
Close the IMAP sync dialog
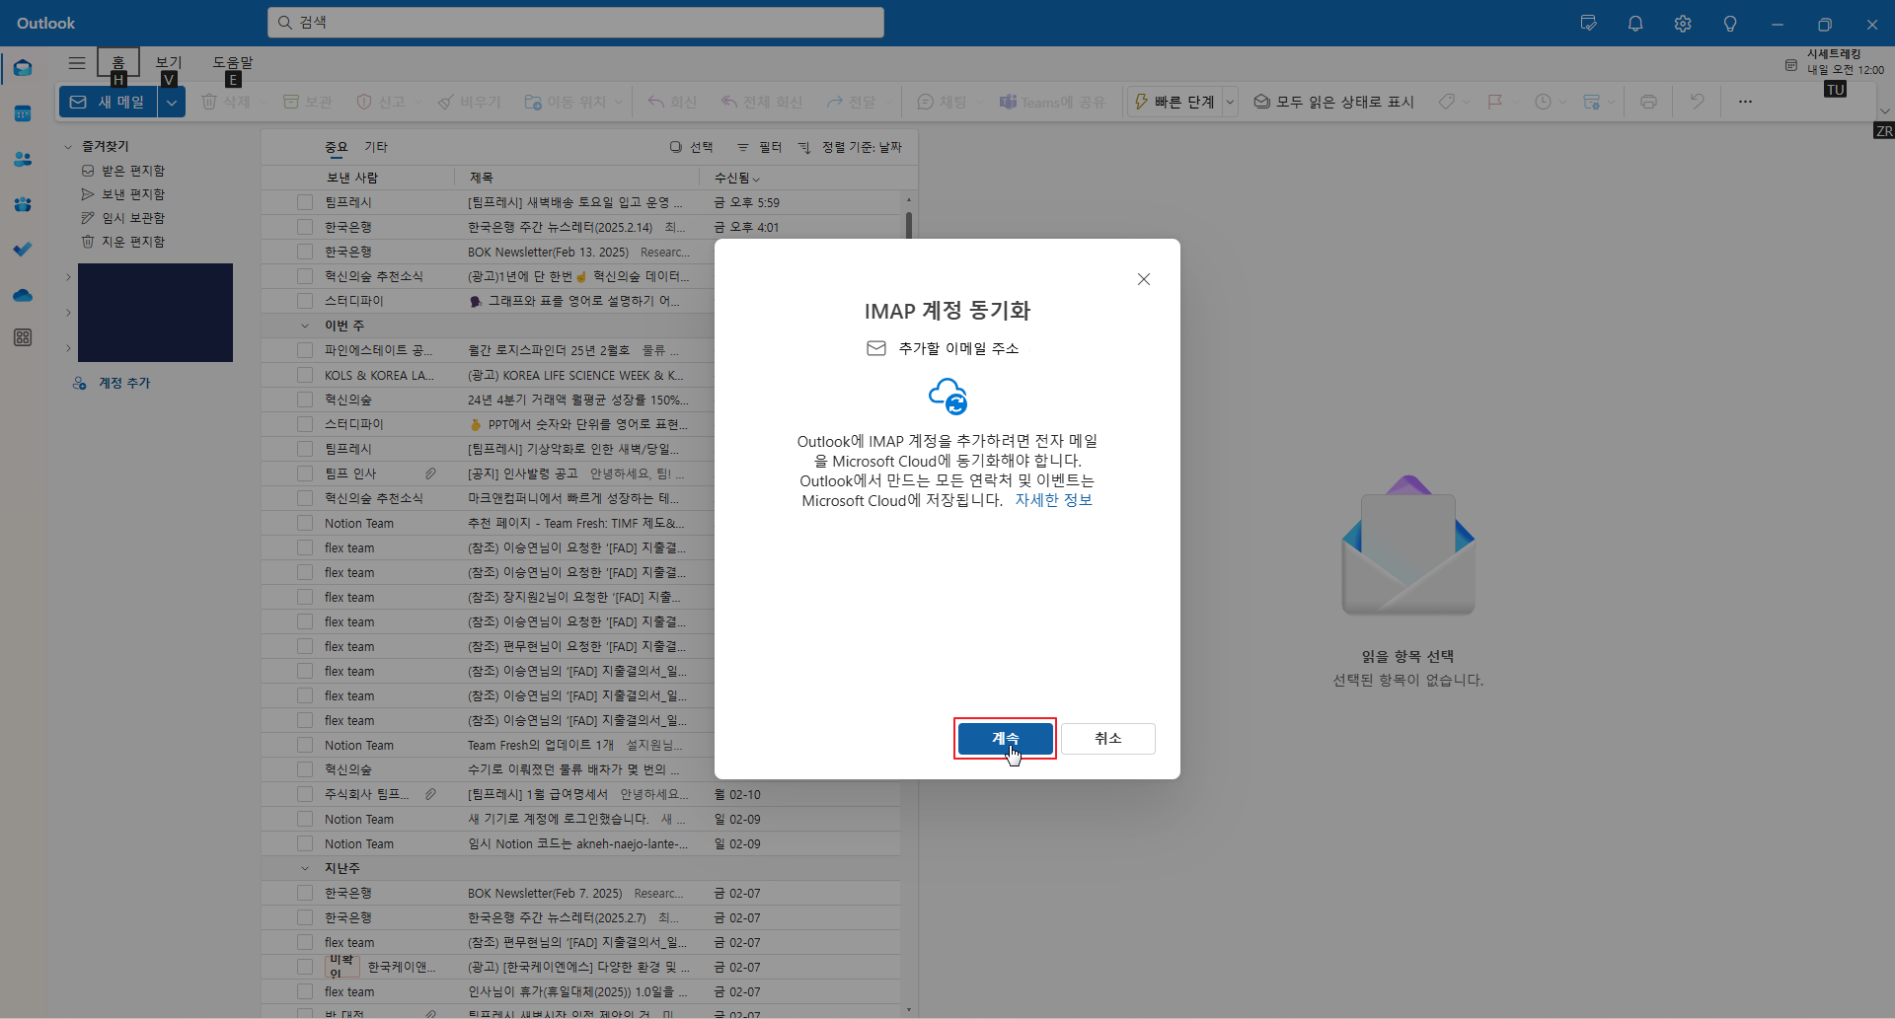1144,279
